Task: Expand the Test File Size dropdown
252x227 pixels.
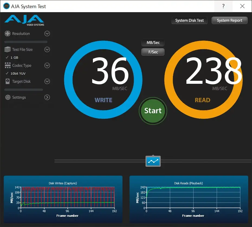Action: tap(47, 49)
